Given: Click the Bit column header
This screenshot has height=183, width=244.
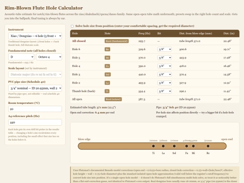Looking at the screenshot, I should pyautogui.click(x=159, y=33).
